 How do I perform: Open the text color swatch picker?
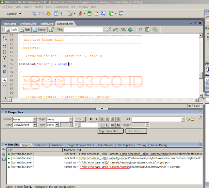click(x=77, y=125)
